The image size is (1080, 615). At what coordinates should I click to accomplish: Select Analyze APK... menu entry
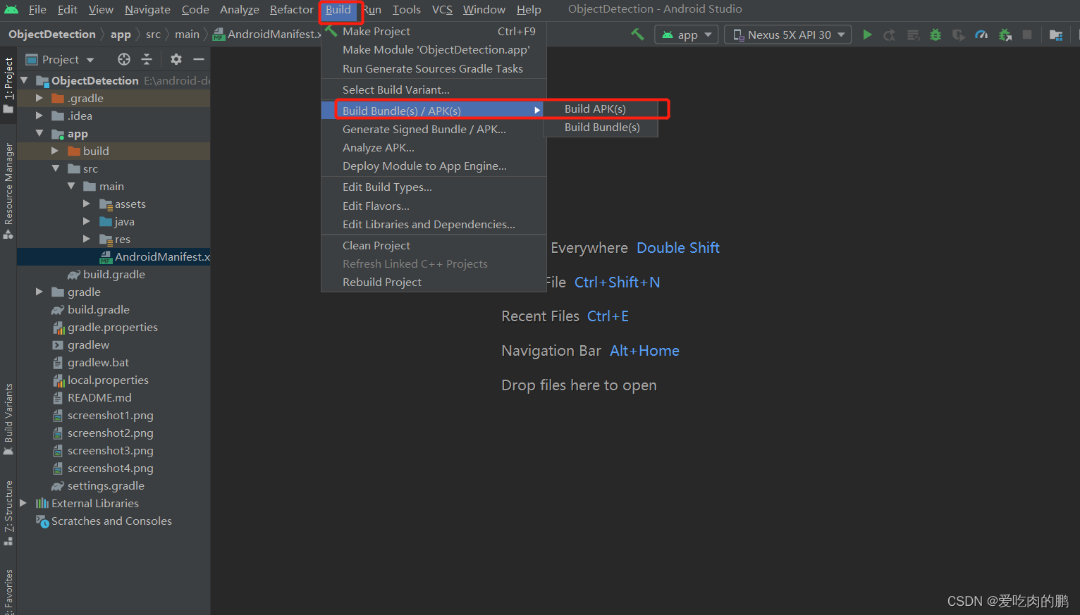434,147
